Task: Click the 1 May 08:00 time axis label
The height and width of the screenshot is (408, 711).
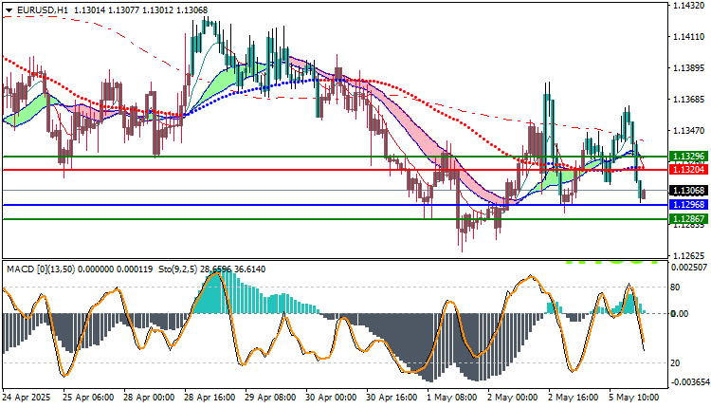Action: (x=451, y=398)
